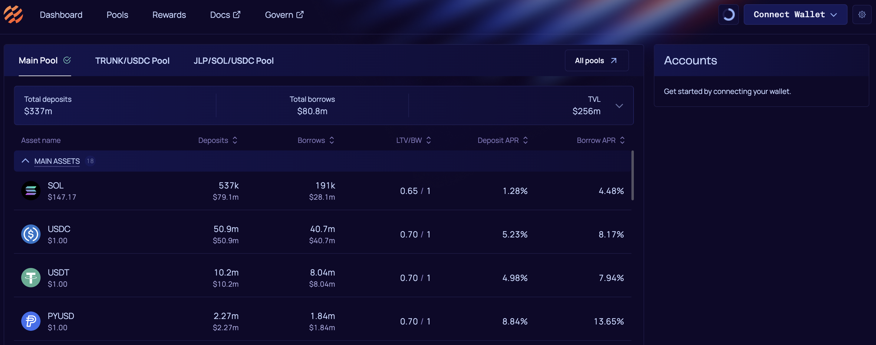Click the circular loading spinner icon
The image size is (876, 345).
click(x=728, y=15)
